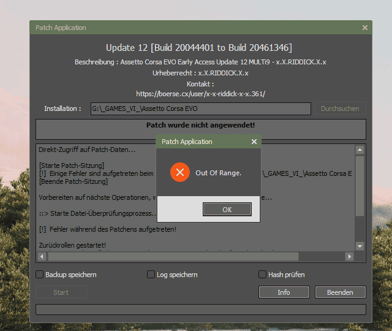Click the 'Out Of Range.' error message

pos(218,173)
